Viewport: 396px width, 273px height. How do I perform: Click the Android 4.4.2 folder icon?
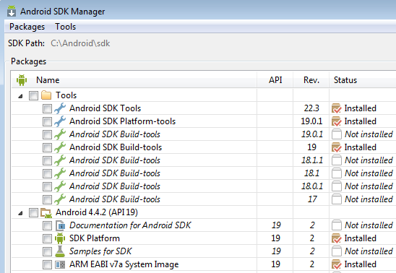tap(46, 212)
